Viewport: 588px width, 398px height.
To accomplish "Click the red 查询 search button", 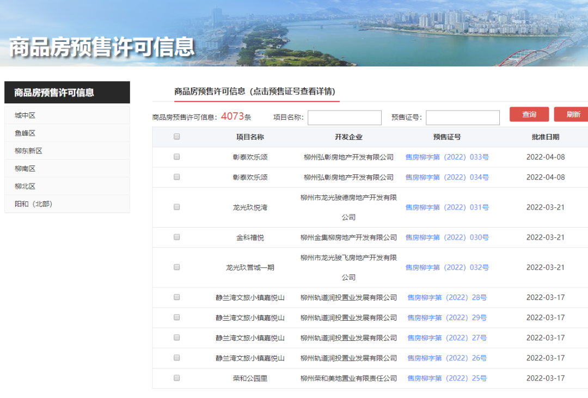I will click(529, 114).
